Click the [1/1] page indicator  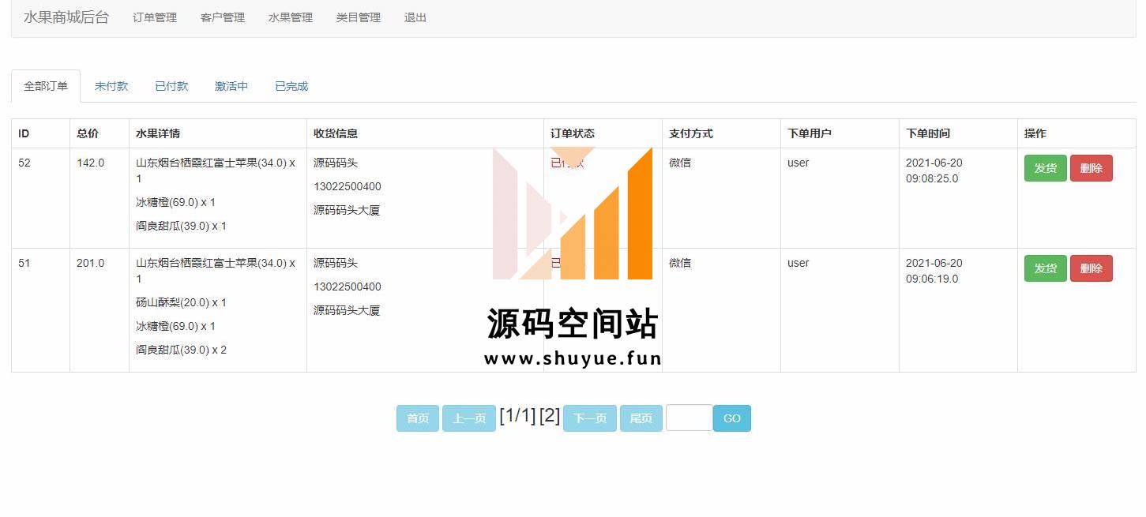517,415
